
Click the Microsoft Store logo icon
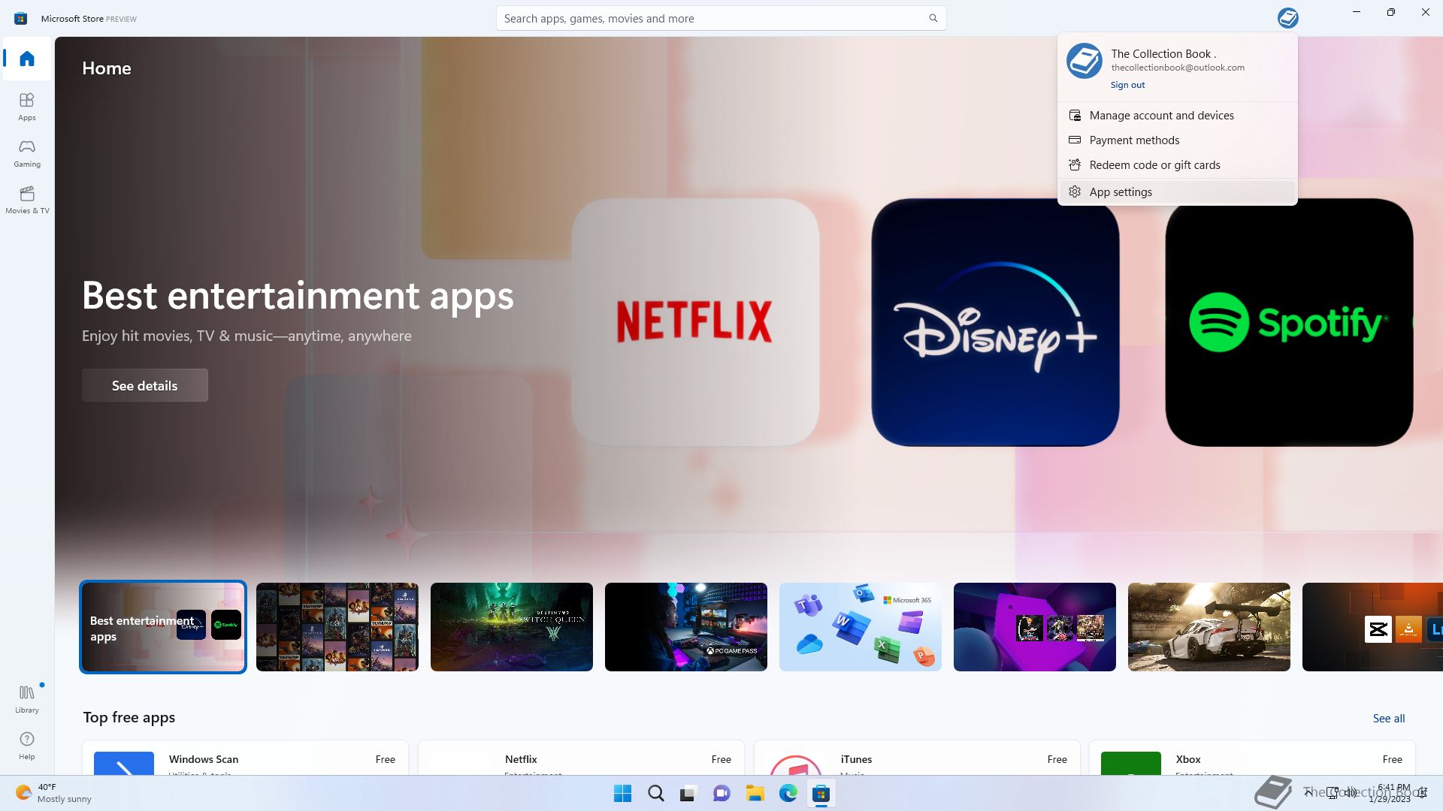click(x=20, y=18)
